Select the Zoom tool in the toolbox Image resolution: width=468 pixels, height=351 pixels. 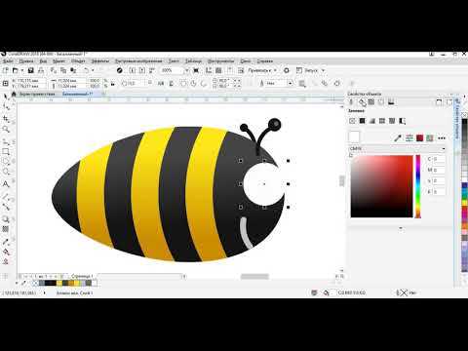(x=6, y=130)
